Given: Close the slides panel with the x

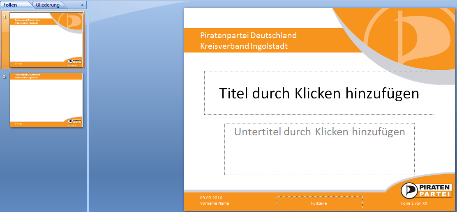Looking at the screenshot, I should pyautogui.click(x=82, y=5).
